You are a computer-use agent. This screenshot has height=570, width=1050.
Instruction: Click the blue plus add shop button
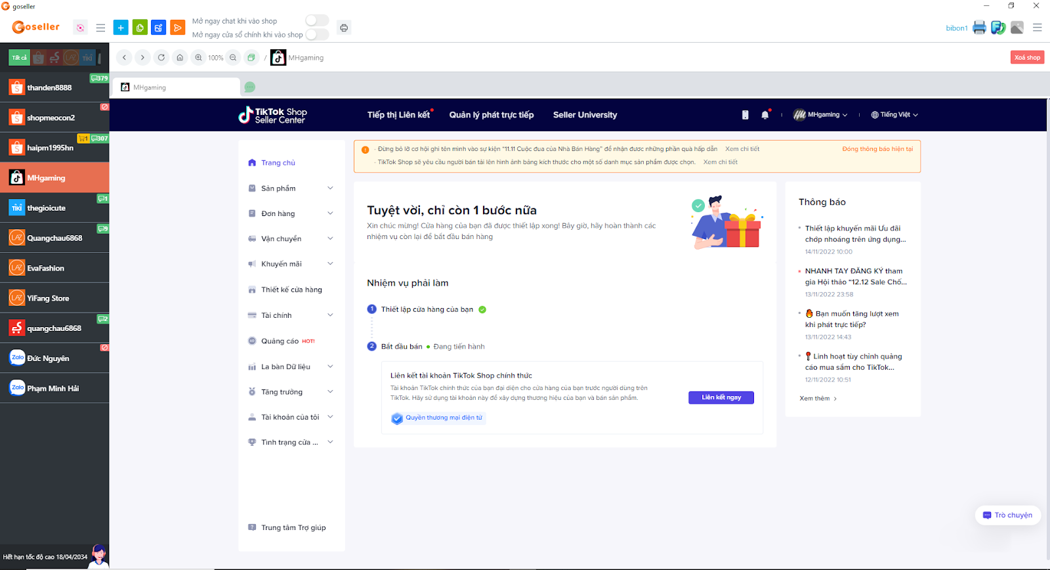pyautogui.click(x=121, y=28)
